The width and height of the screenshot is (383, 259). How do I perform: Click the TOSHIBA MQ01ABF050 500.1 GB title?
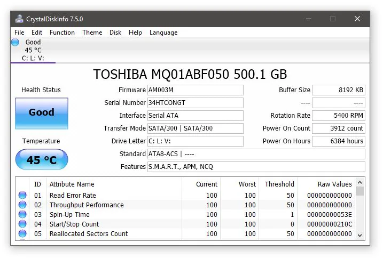(x=190, y=74)
